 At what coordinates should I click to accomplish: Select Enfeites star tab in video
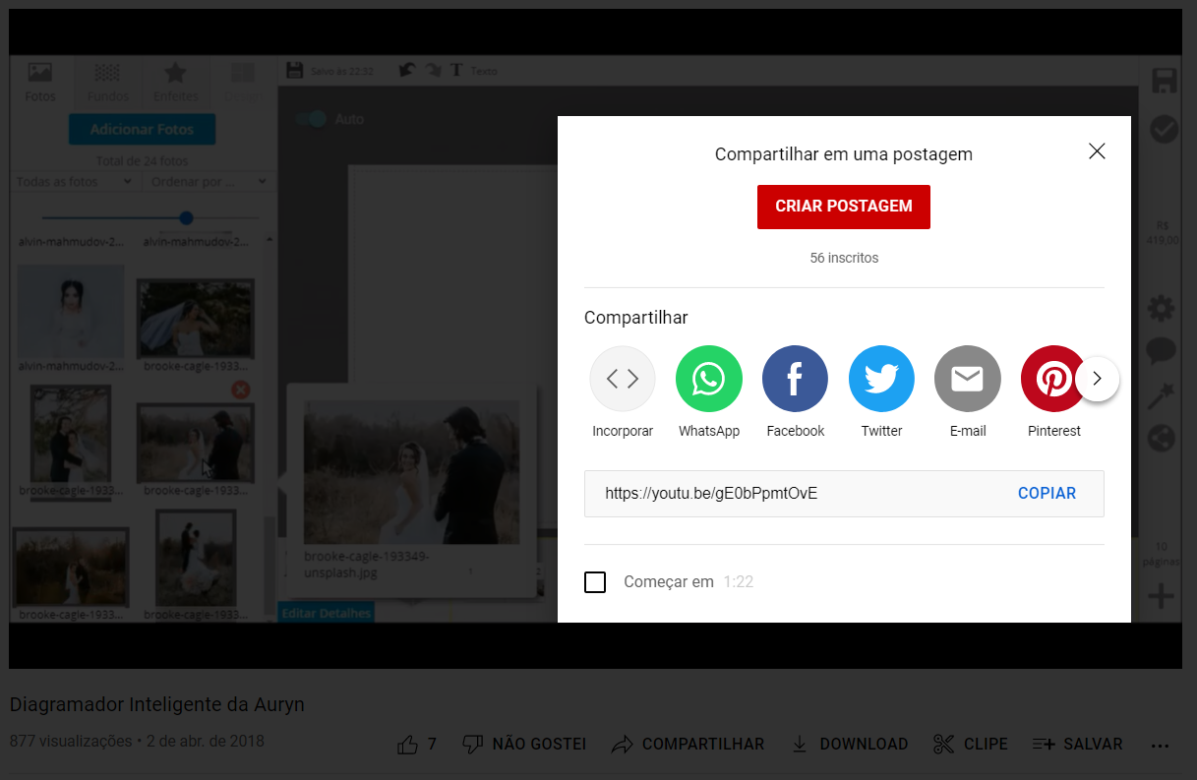[x=175, y=82]
